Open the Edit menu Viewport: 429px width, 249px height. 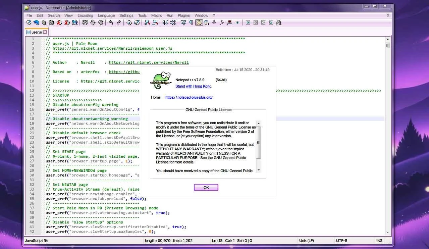click(40, 15)
